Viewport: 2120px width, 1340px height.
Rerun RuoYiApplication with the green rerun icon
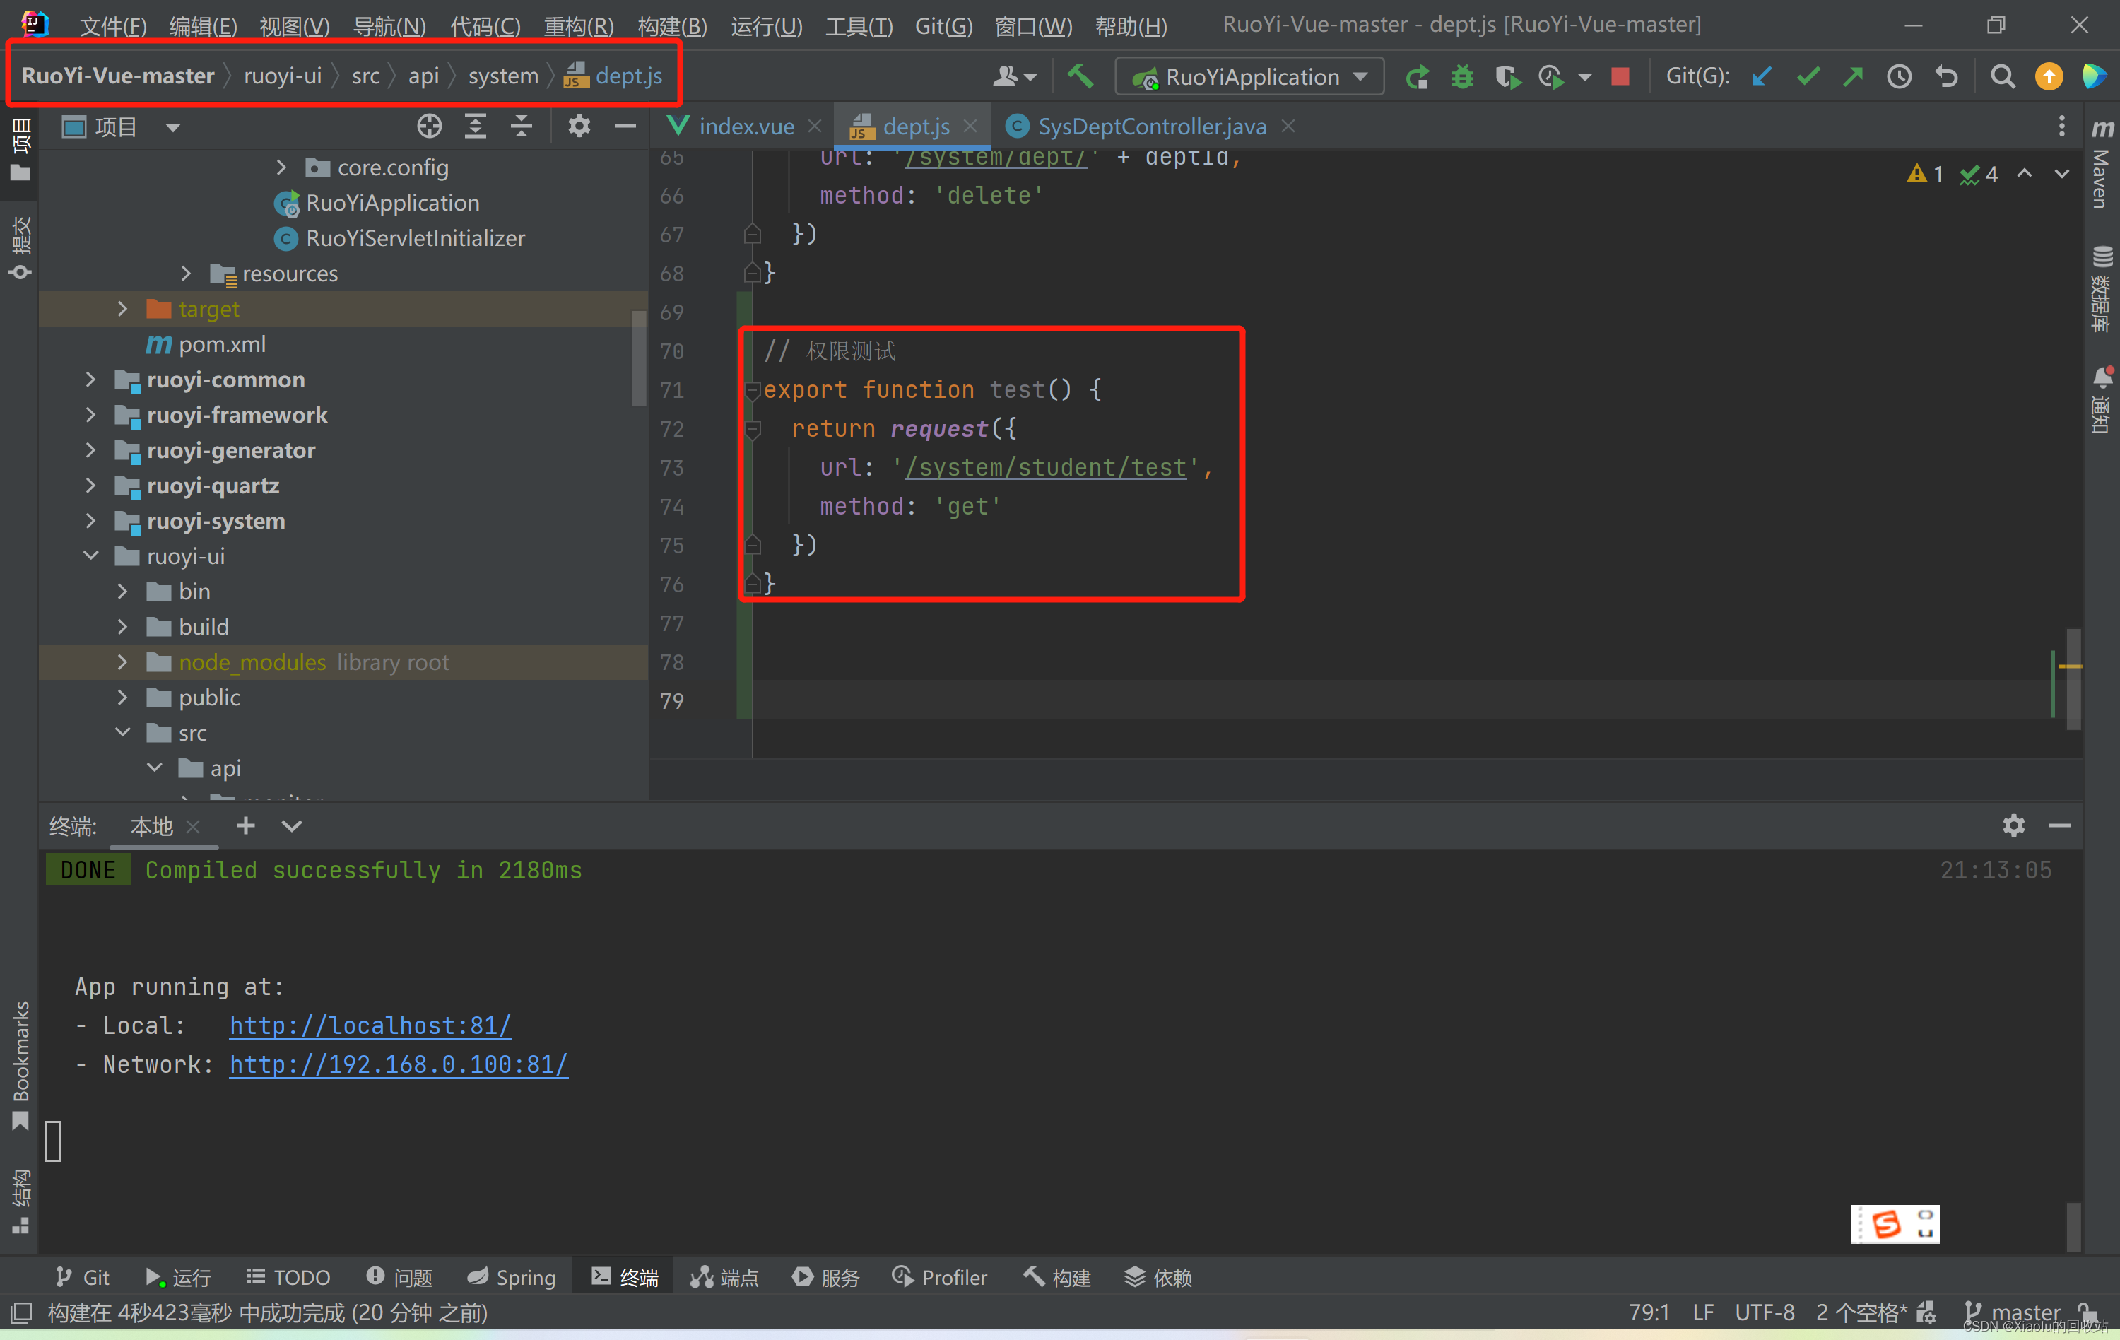click(x=1417, y=76)
